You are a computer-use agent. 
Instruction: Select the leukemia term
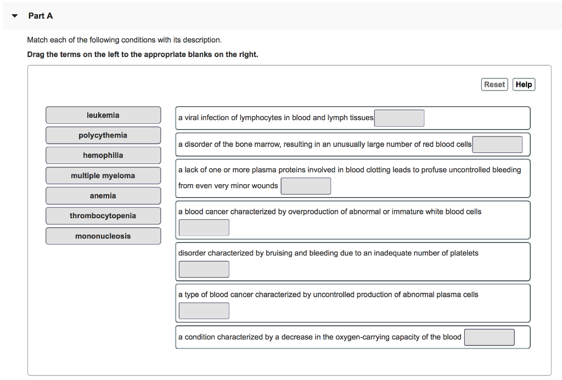click(103, 115)
